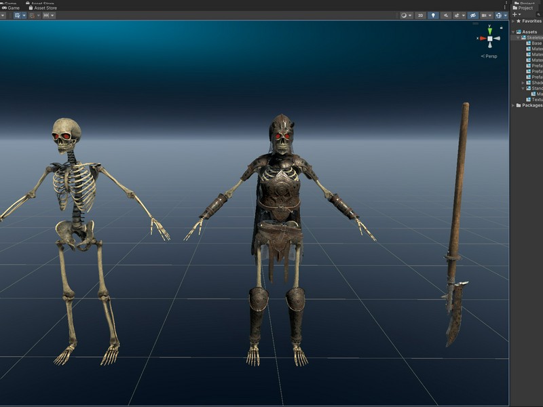Click the green Y axis gizmo cone
This screenshot has width=543, height=407.
(489, 31)
